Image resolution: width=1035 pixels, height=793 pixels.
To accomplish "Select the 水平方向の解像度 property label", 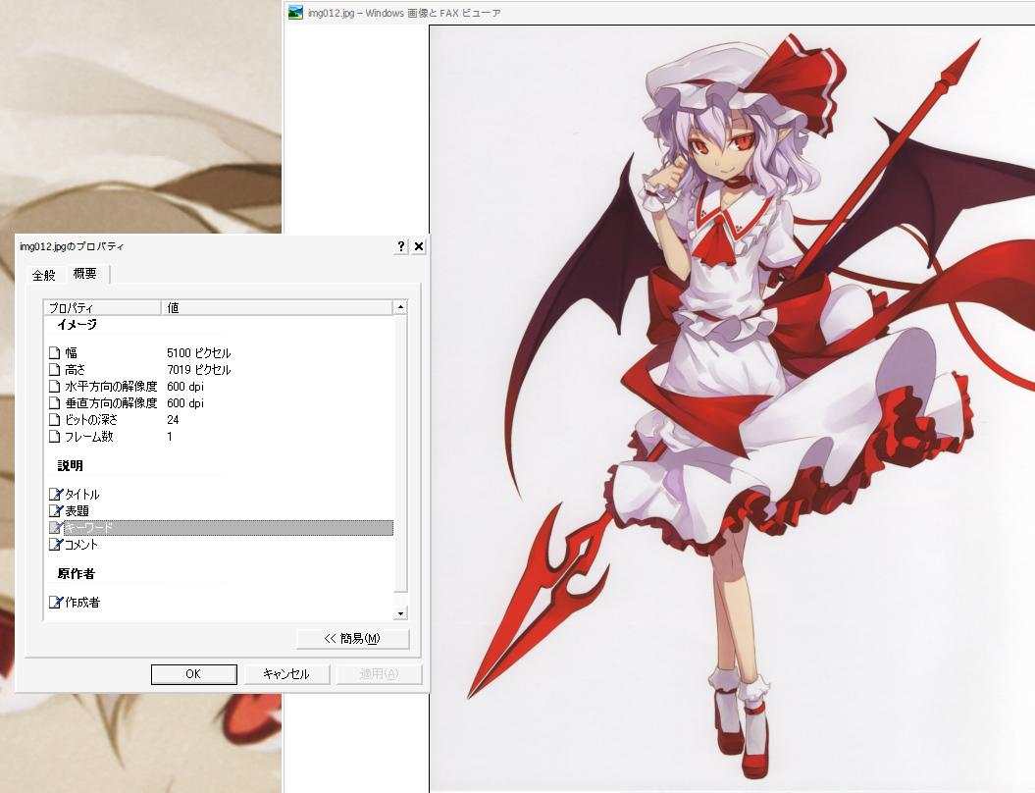I will pos(111,387).
